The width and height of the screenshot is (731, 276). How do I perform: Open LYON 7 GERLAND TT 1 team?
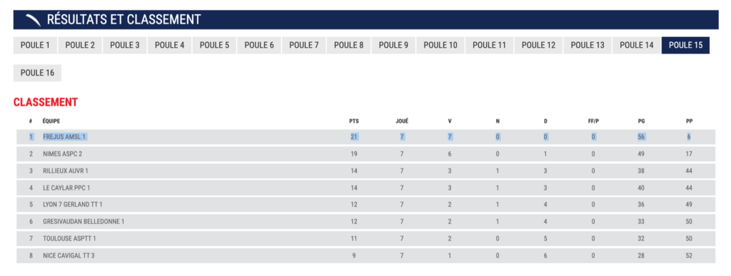tap(365, 204)
